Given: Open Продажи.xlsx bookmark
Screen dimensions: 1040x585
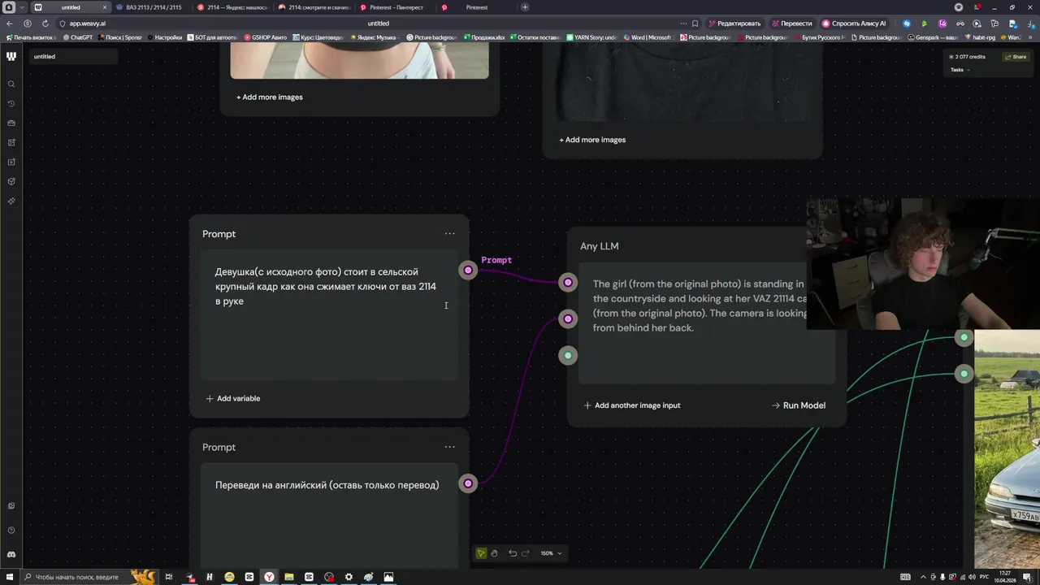Looking at the screenshot, I should pyautogui.click(x=485, y=37).
